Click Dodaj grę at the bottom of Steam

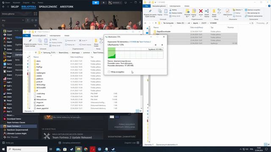(8, 143)
